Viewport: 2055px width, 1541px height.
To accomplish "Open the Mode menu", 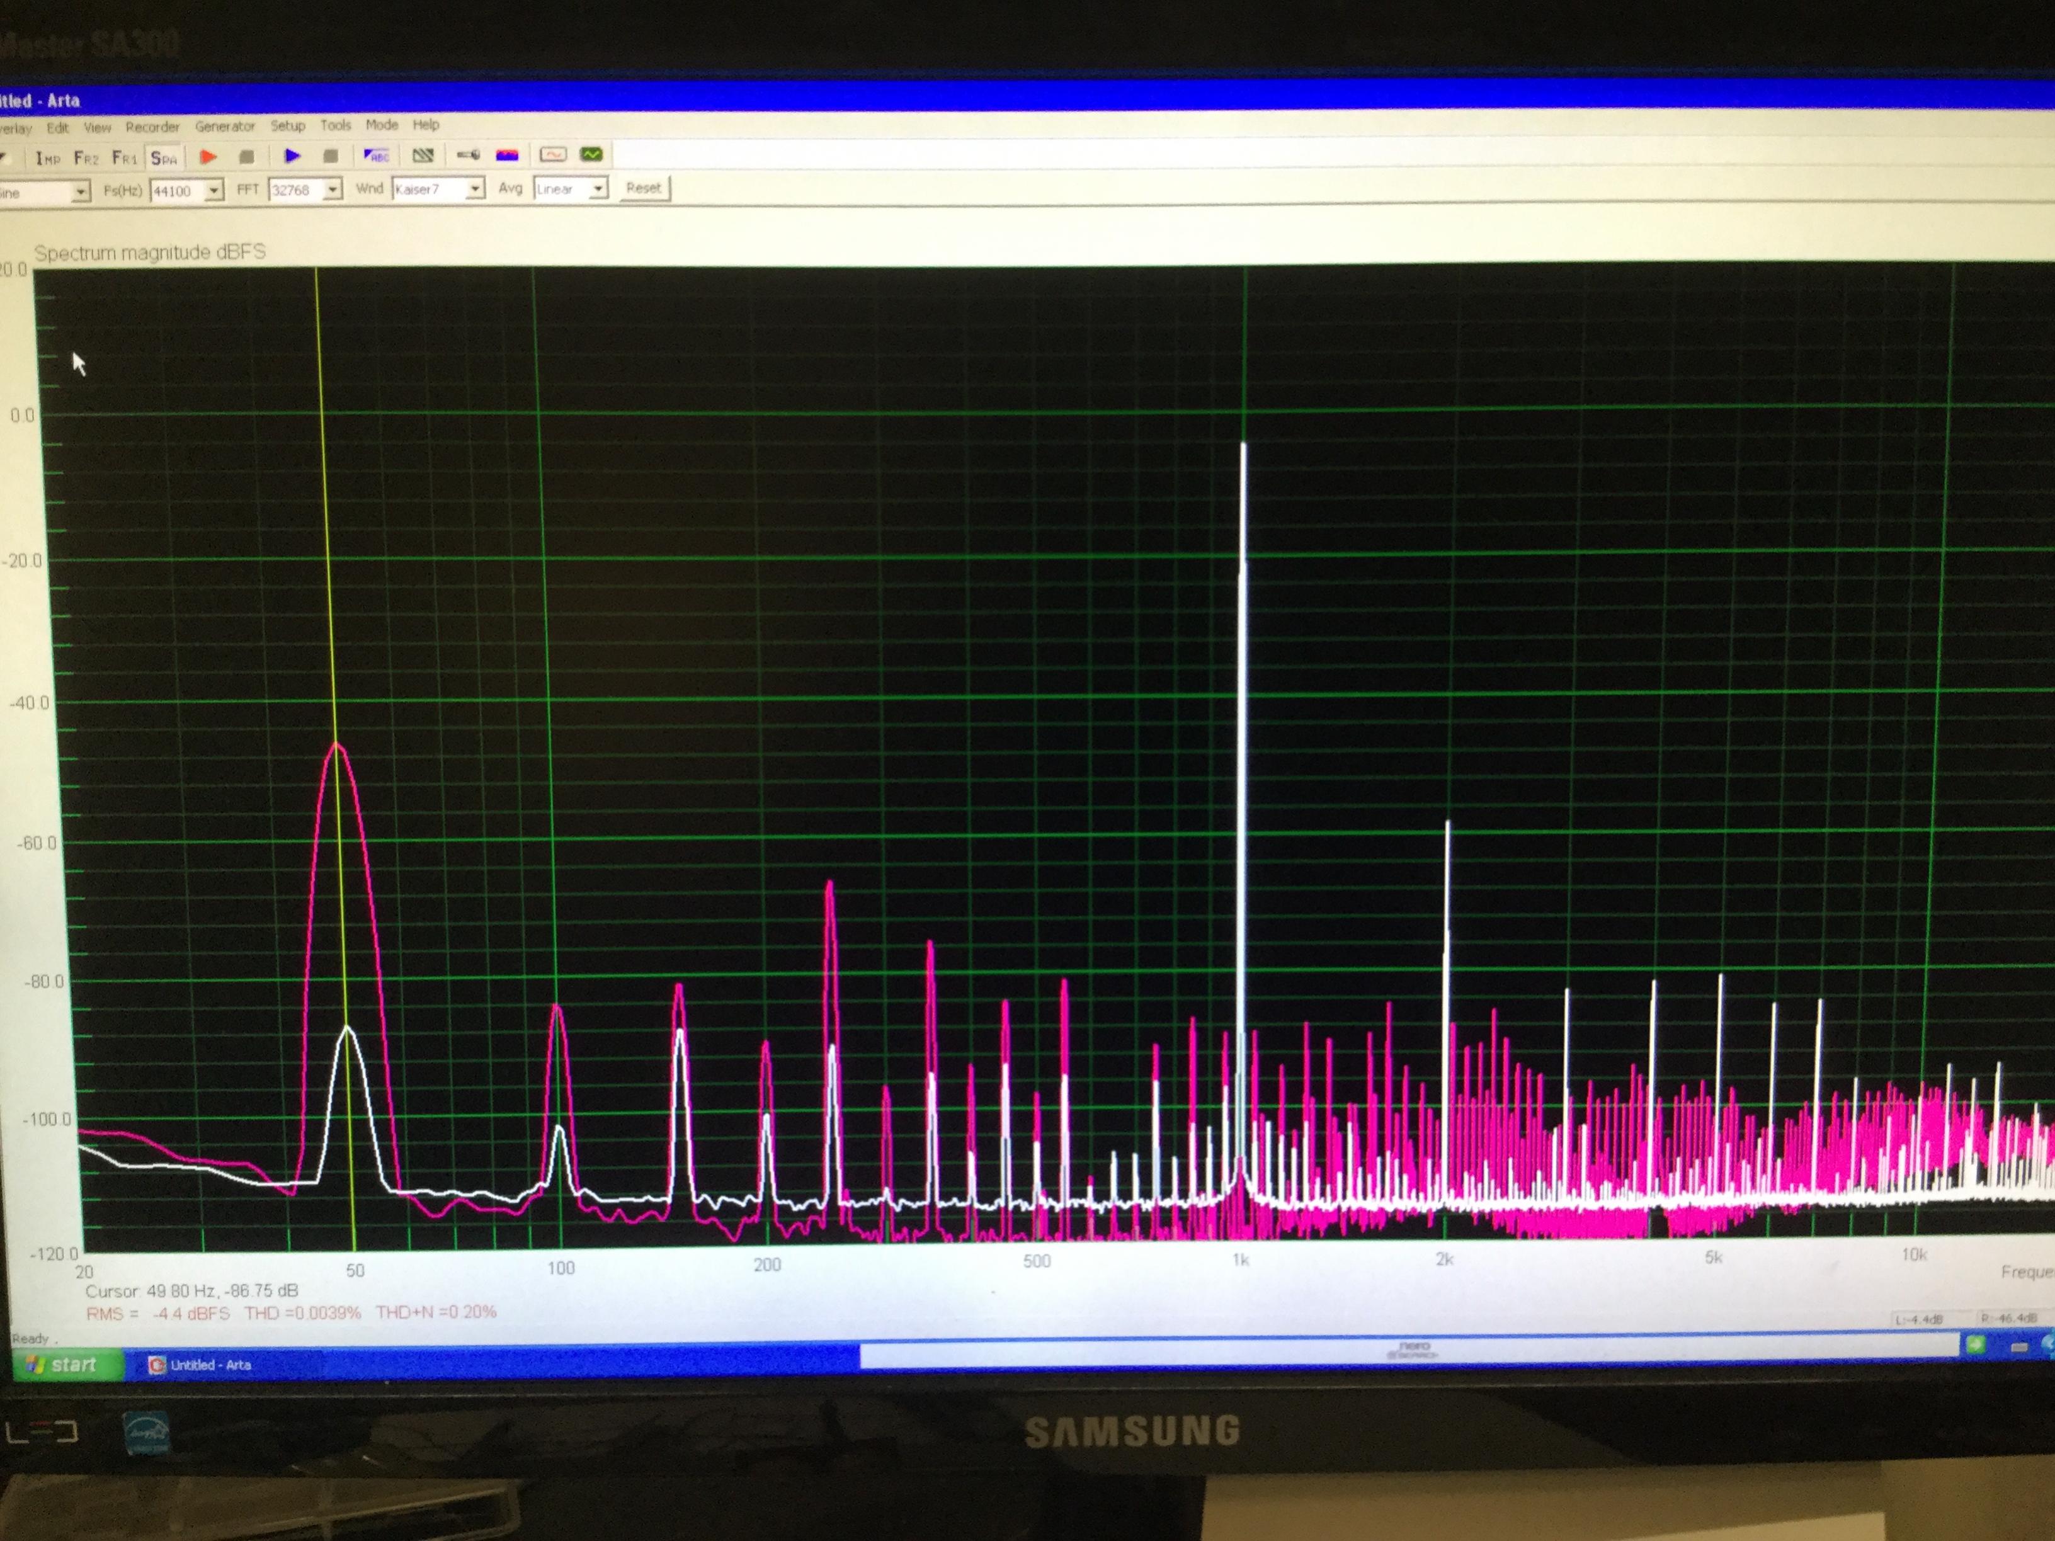I will pyautogui.click(x=381, y=125).
